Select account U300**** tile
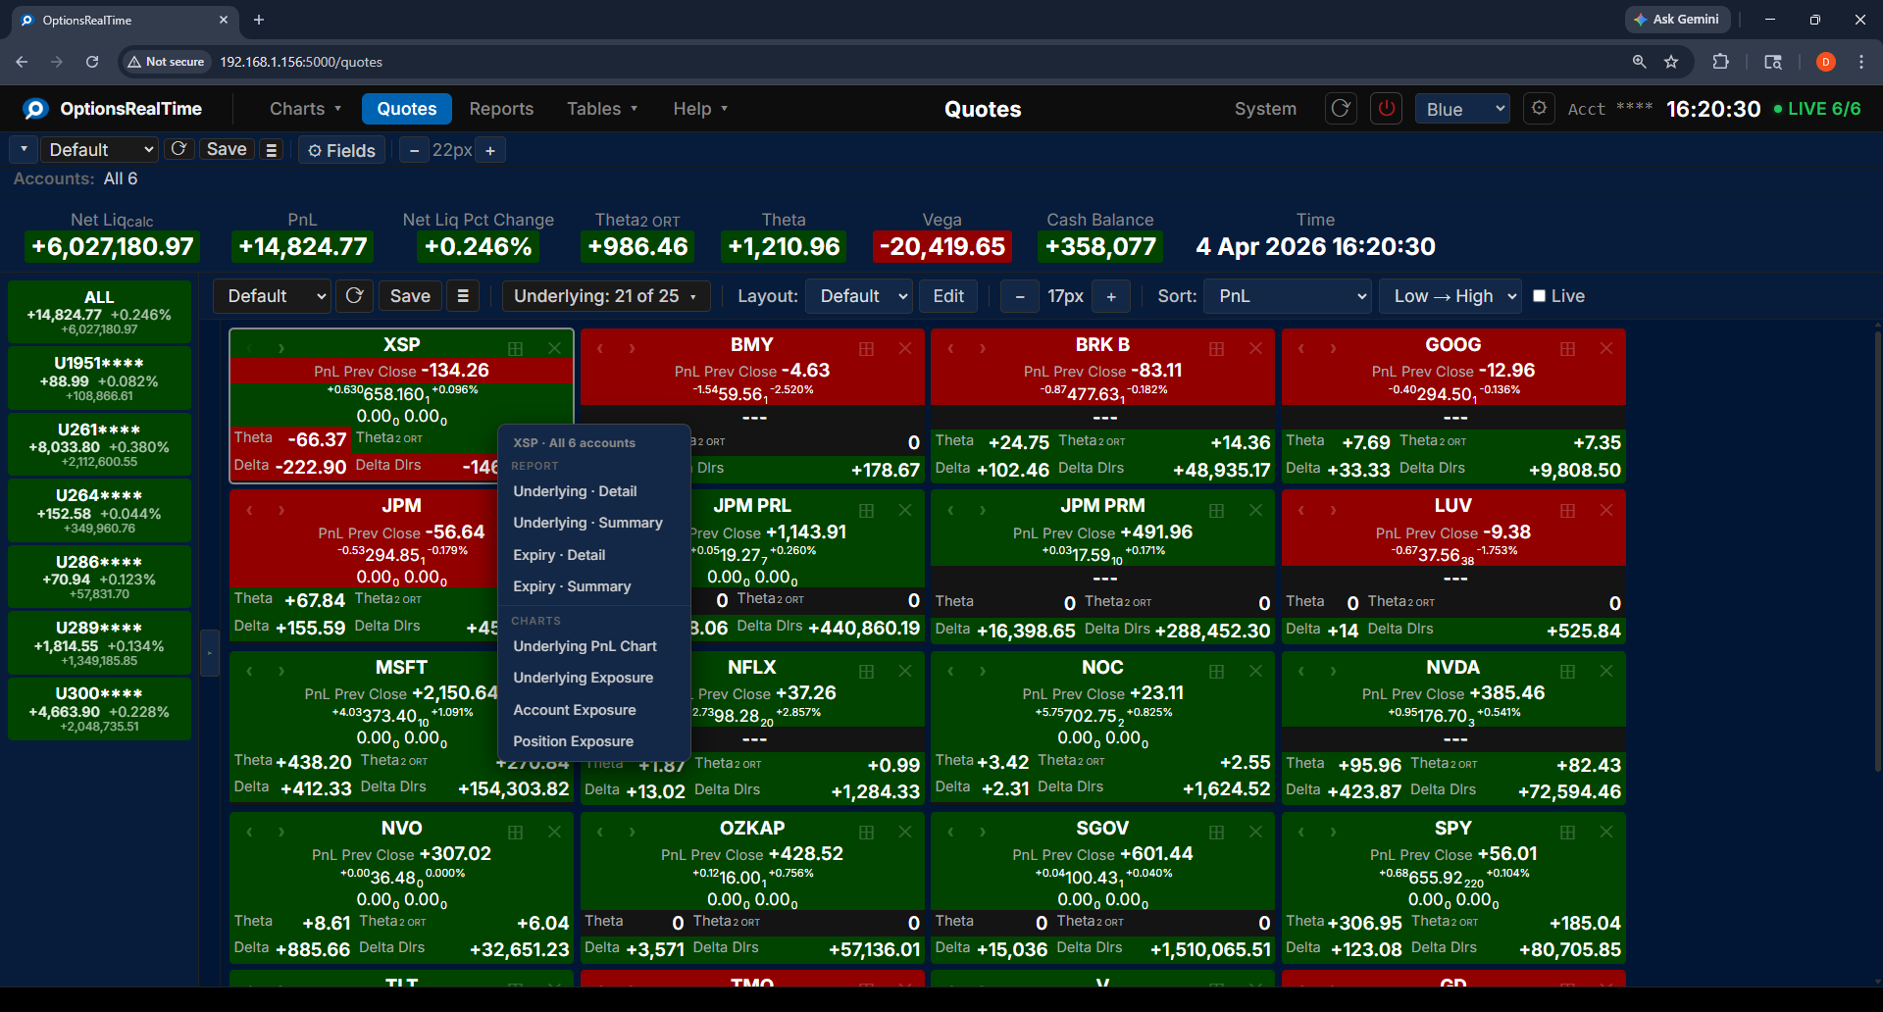Viewport: 1883px width, 1012px height. (x=99, y=709)
